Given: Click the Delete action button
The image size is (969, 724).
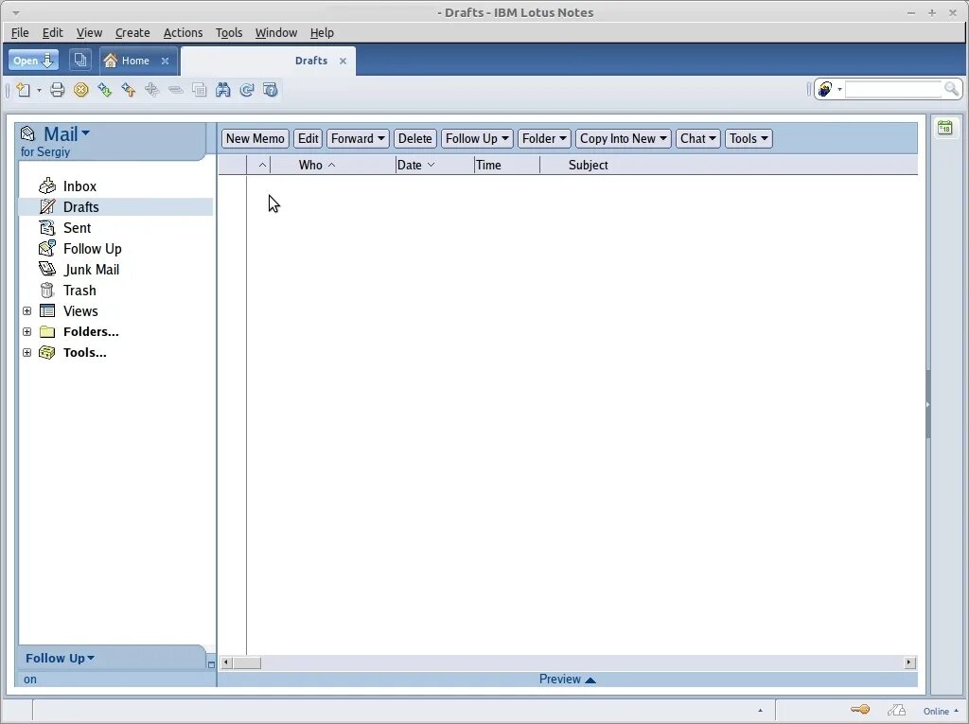Looking at the screenshot, I should point(414,138).
